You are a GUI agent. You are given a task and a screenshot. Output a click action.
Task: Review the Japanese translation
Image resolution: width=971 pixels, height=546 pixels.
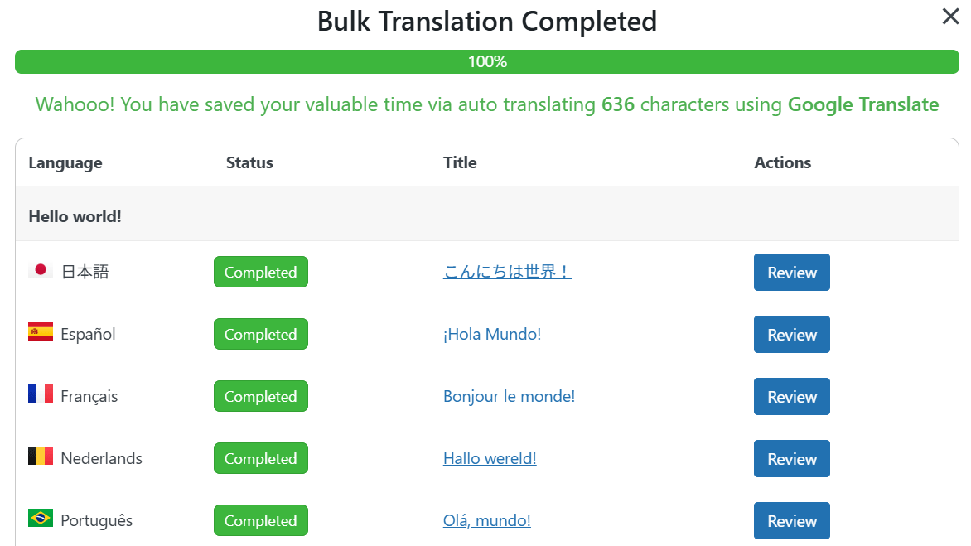tap(791, 273)
